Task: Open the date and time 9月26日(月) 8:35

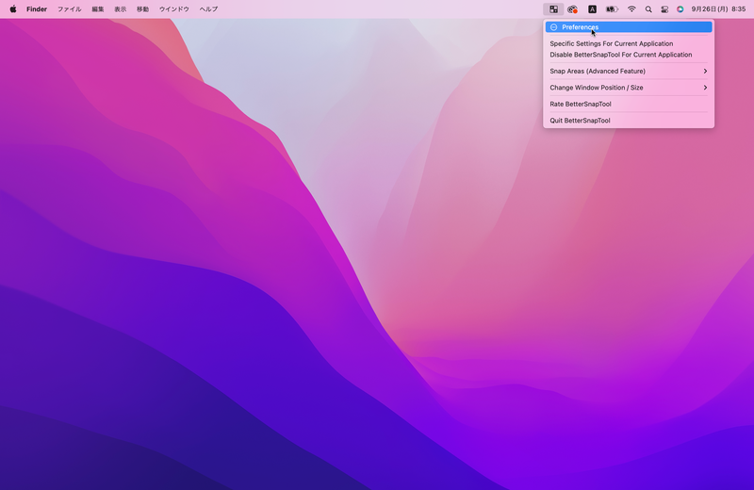Action: [718, 9]
